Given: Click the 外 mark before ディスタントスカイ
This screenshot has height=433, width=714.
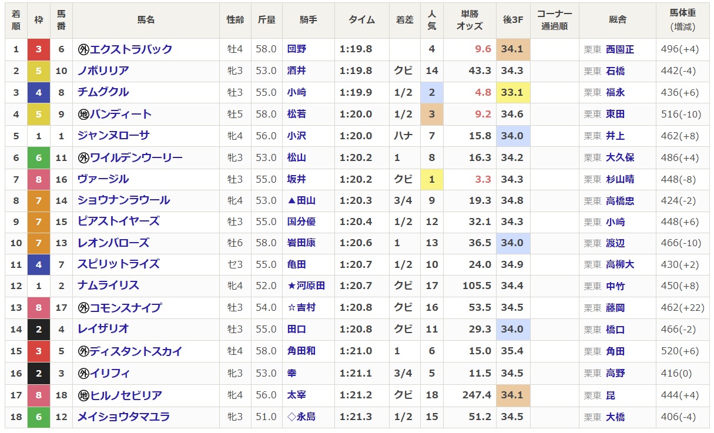Looking at the screenshot, I should [83, 352].
